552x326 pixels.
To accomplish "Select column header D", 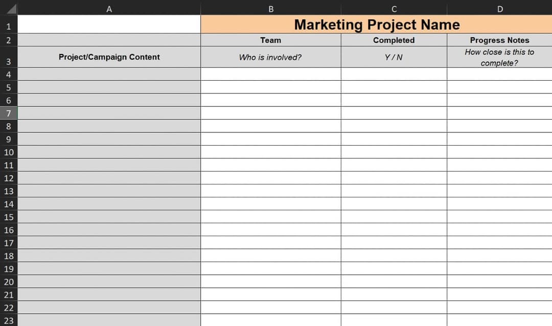I will click(499, 8).
